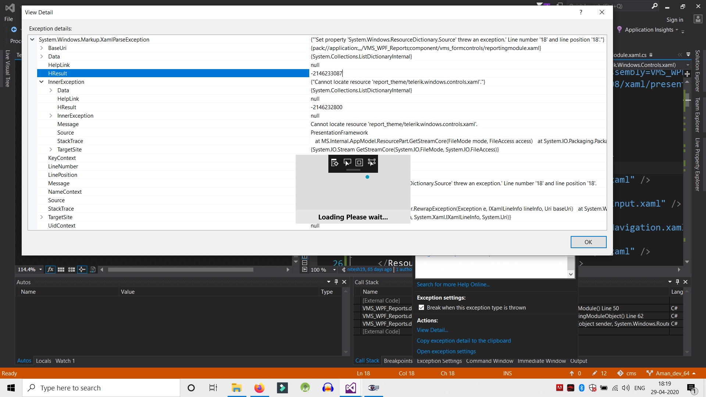
Task: Toggle the fx effects button in designer
Action: coord(50,269)
